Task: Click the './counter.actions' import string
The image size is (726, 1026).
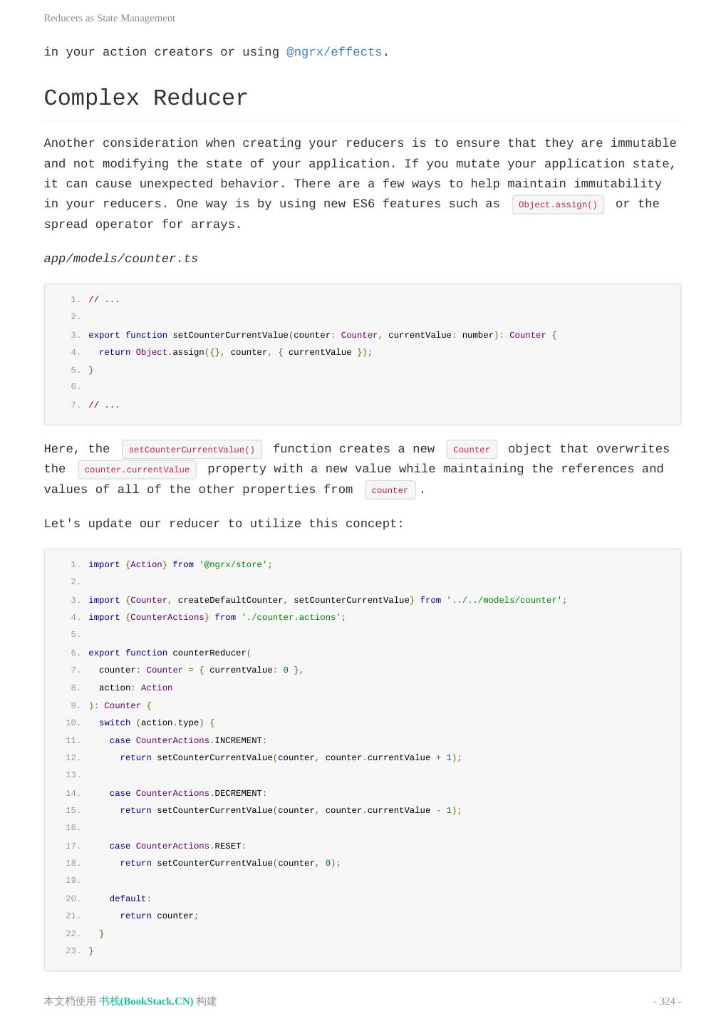Action: pos(291,617)
